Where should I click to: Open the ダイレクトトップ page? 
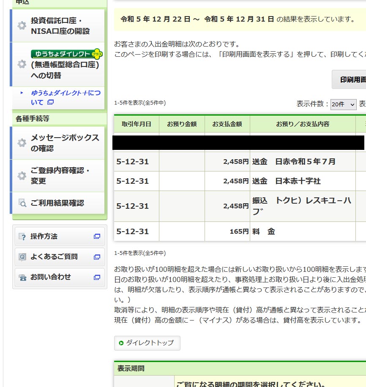[x=147, y=343]
